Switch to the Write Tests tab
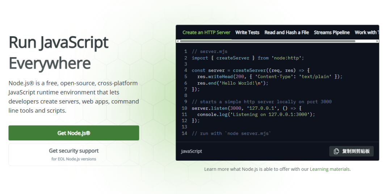This screenshot has width=391, height=194. pyautogui.click(x=247, y=33)
